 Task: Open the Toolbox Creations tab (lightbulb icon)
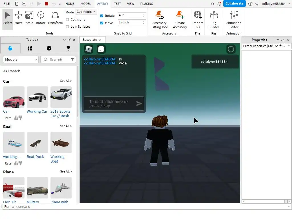pos(68,48)
